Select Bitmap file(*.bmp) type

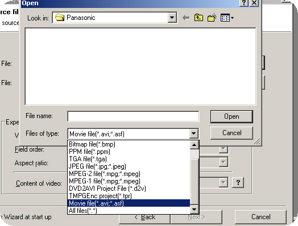(x=129, y=144)
